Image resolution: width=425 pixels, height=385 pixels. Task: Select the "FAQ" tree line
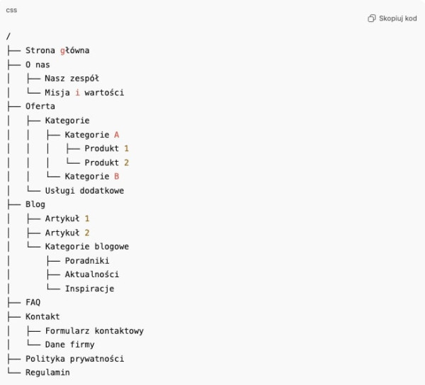(x=33, y=303)
